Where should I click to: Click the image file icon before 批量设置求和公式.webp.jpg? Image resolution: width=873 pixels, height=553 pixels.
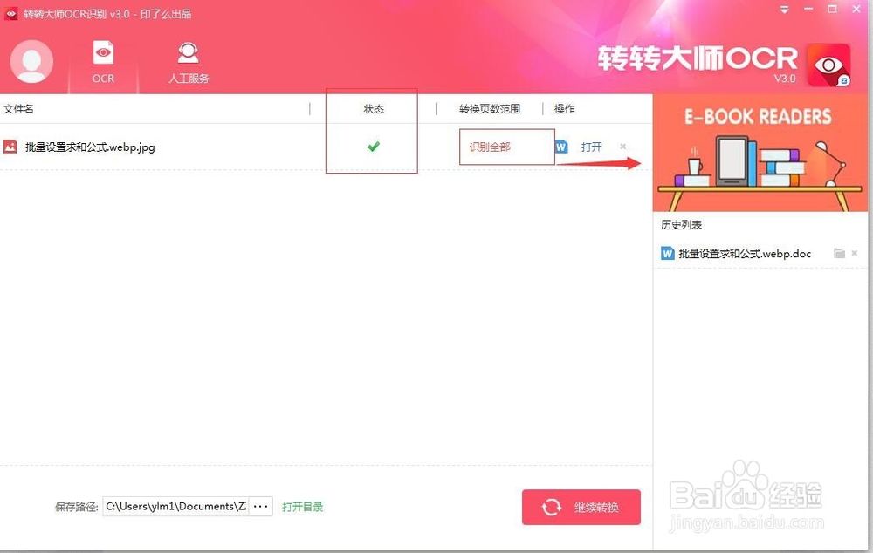pos(10,147)
